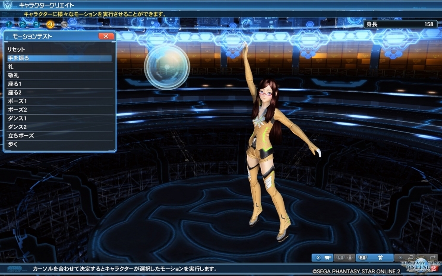Viewport: 442px width, 276px height.
Task: Open the camera control button
Action: pos(323,257)
